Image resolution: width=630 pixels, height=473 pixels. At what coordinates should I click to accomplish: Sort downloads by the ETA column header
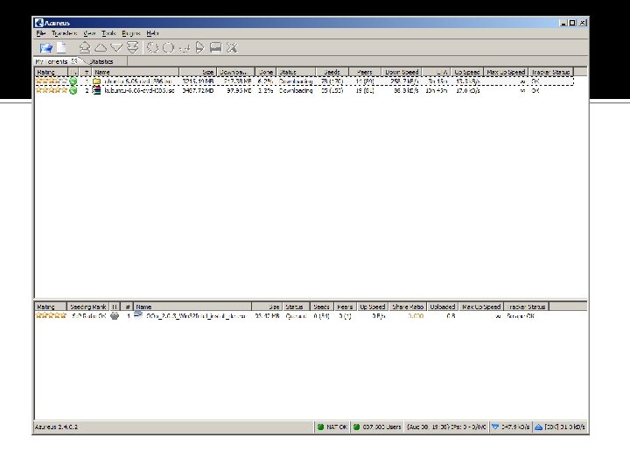[x=437, y=72]
